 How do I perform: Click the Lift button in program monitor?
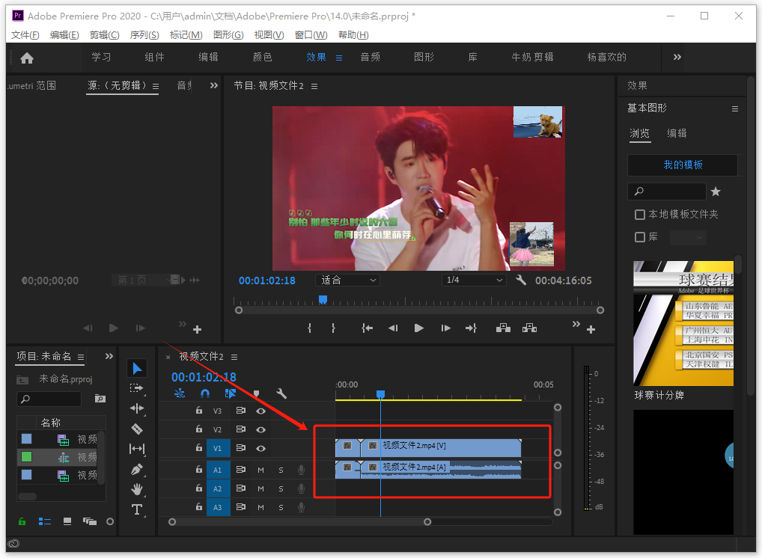click(502, 328)
